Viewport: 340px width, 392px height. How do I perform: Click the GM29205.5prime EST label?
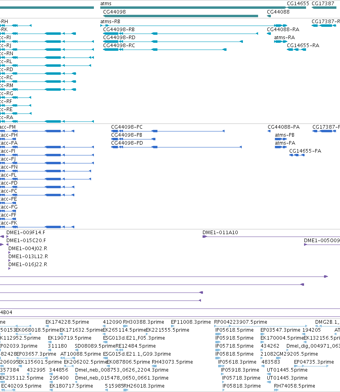(x=298, y=354)
